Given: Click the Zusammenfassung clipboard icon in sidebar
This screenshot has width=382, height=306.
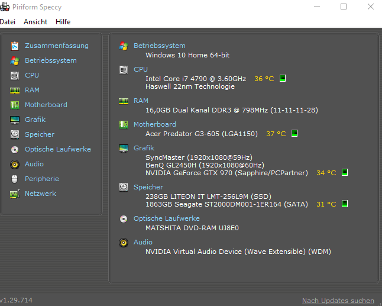Looking at the screenshot, I should pos(15,46).
